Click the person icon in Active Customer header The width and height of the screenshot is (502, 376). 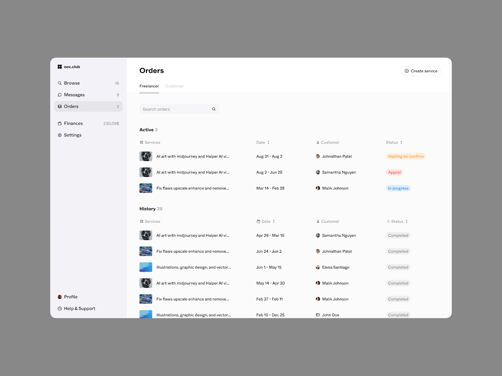(x=318, y=143)
